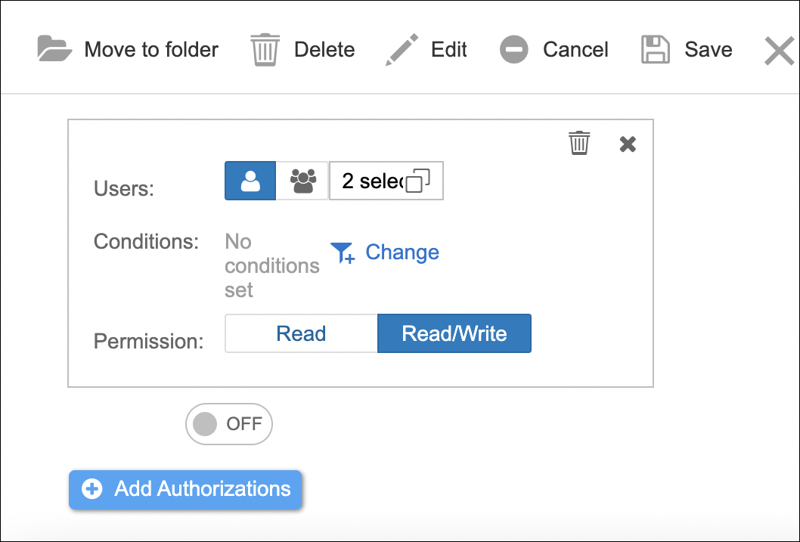Choose the Read/Write permission option

coord(454,333)
